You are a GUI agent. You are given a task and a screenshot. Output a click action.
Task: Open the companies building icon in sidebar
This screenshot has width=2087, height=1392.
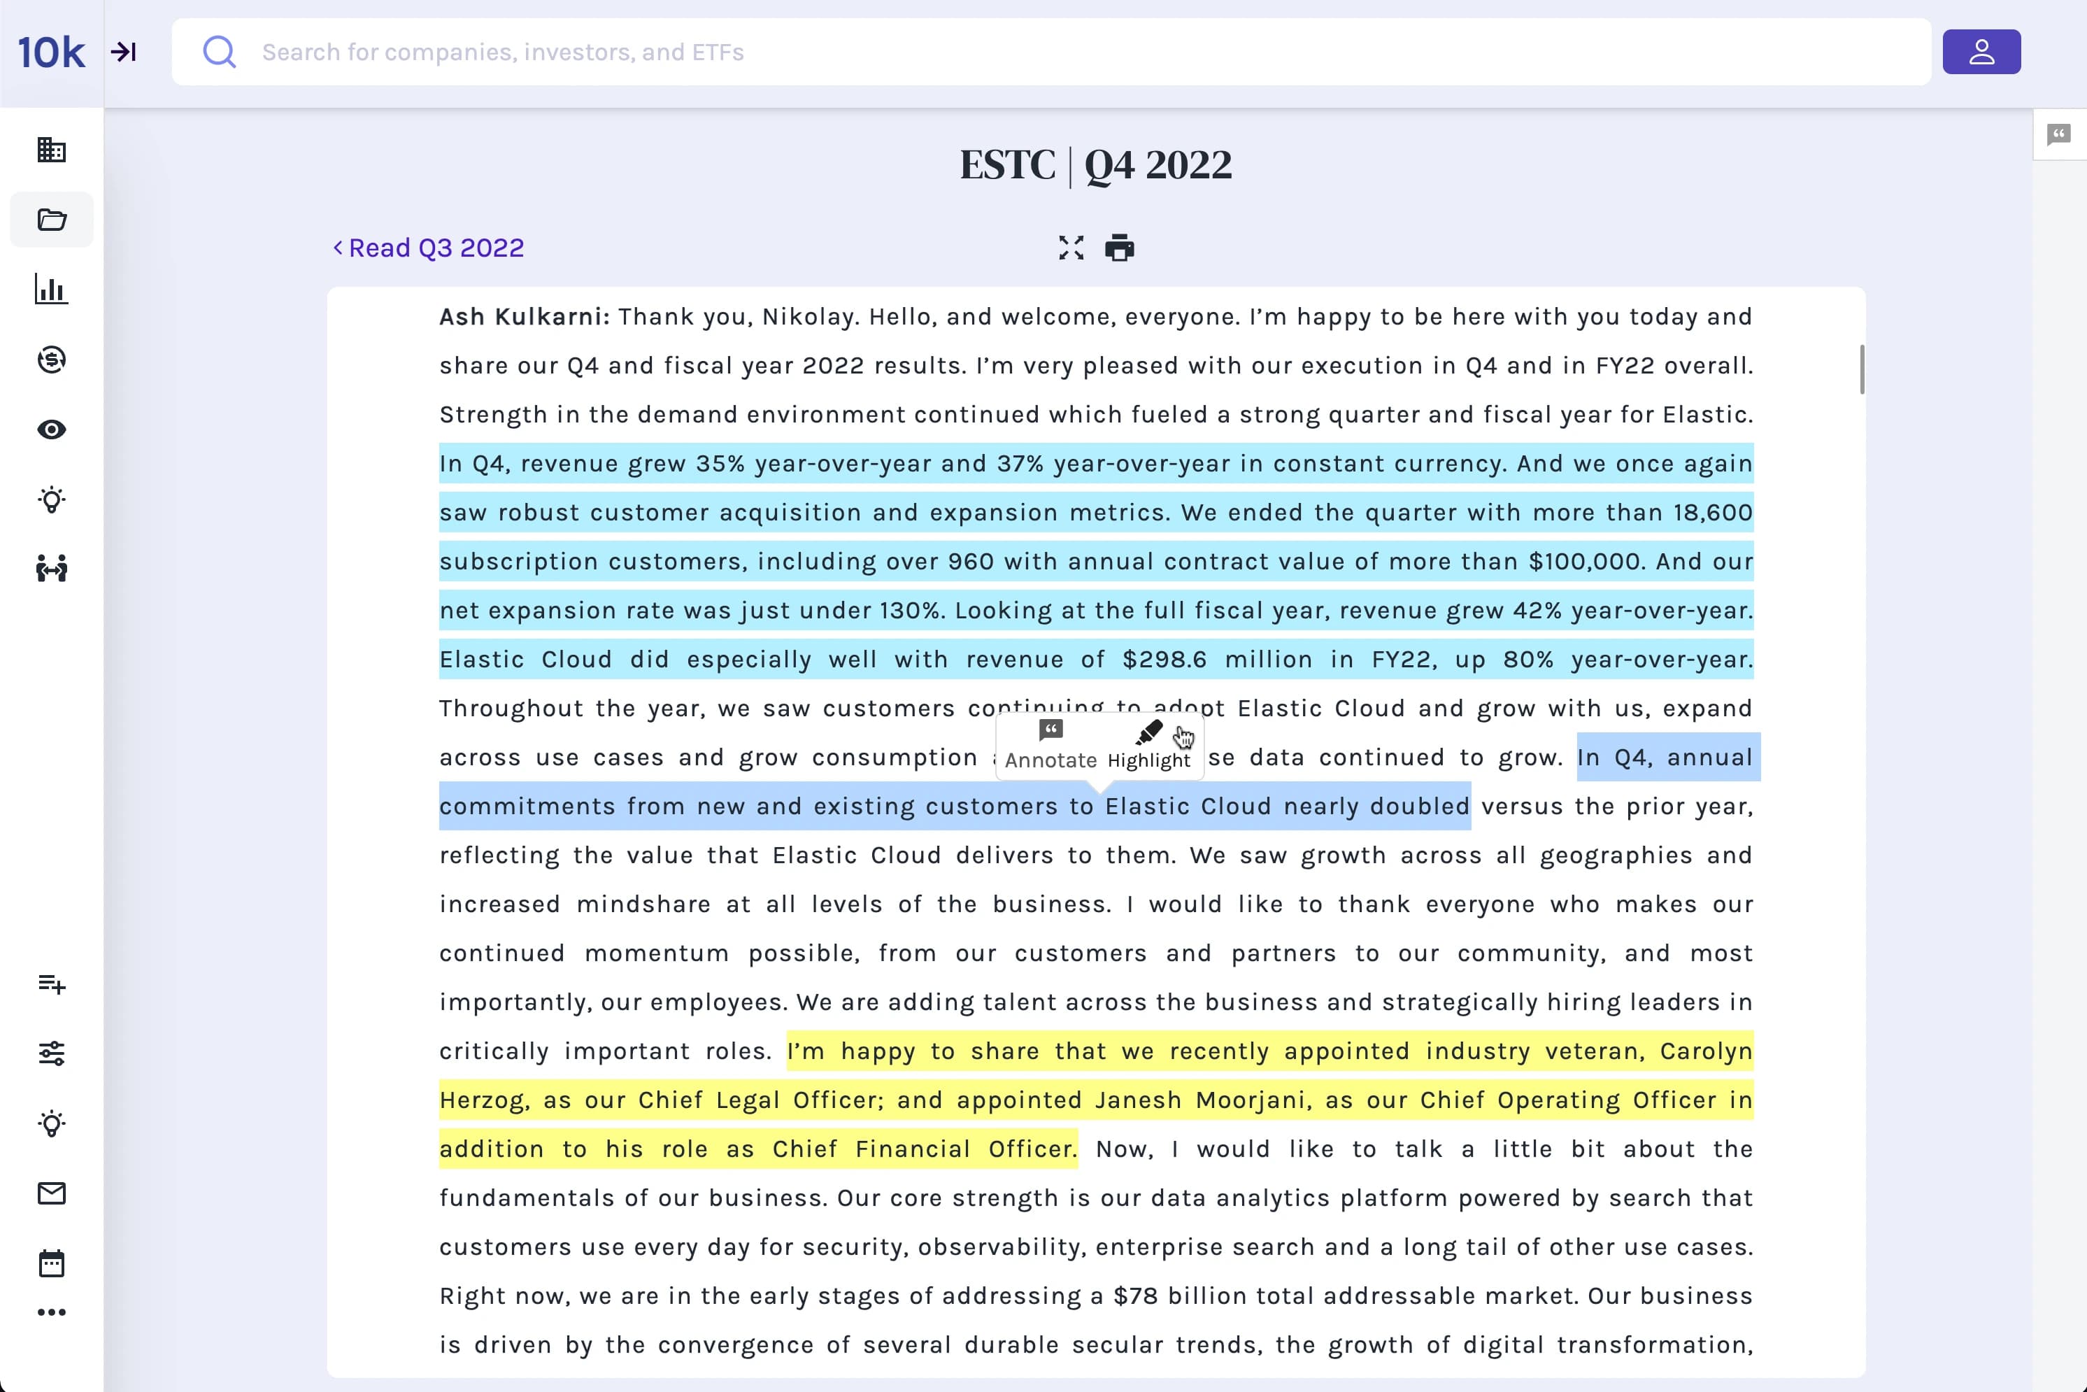coord(52,150)
